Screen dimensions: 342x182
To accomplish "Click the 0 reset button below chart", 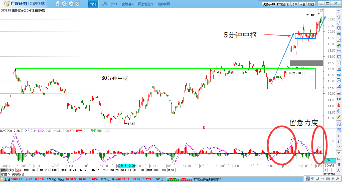I will [333, 170].
